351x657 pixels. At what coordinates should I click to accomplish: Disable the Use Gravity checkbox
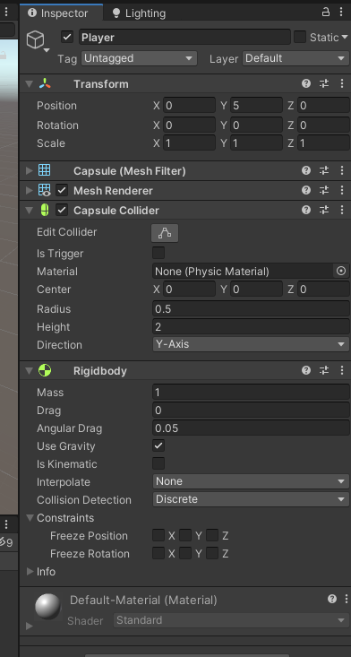158,445
